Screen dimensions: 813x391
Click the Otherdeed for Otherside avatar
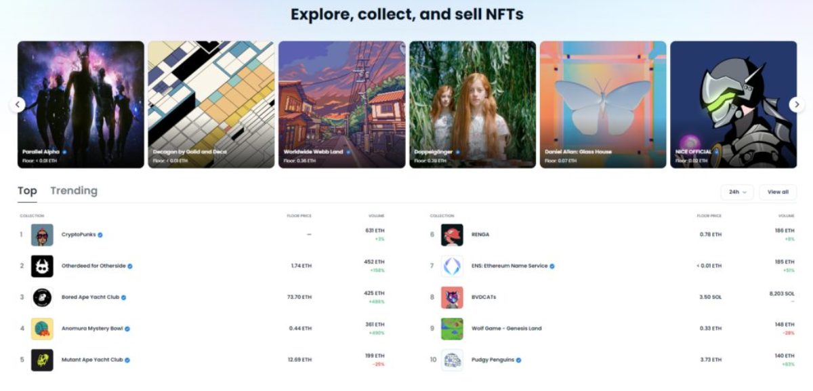click(42, 266)
